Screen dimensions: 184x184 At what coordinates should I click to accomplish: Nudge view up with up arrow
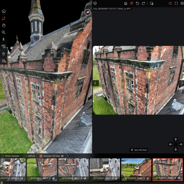point(176,139)
